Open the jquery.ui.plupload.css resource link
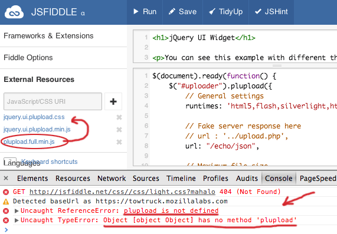The width and height of the screenshot is (337, 234). pyautogui.click(x=34, y=117)
